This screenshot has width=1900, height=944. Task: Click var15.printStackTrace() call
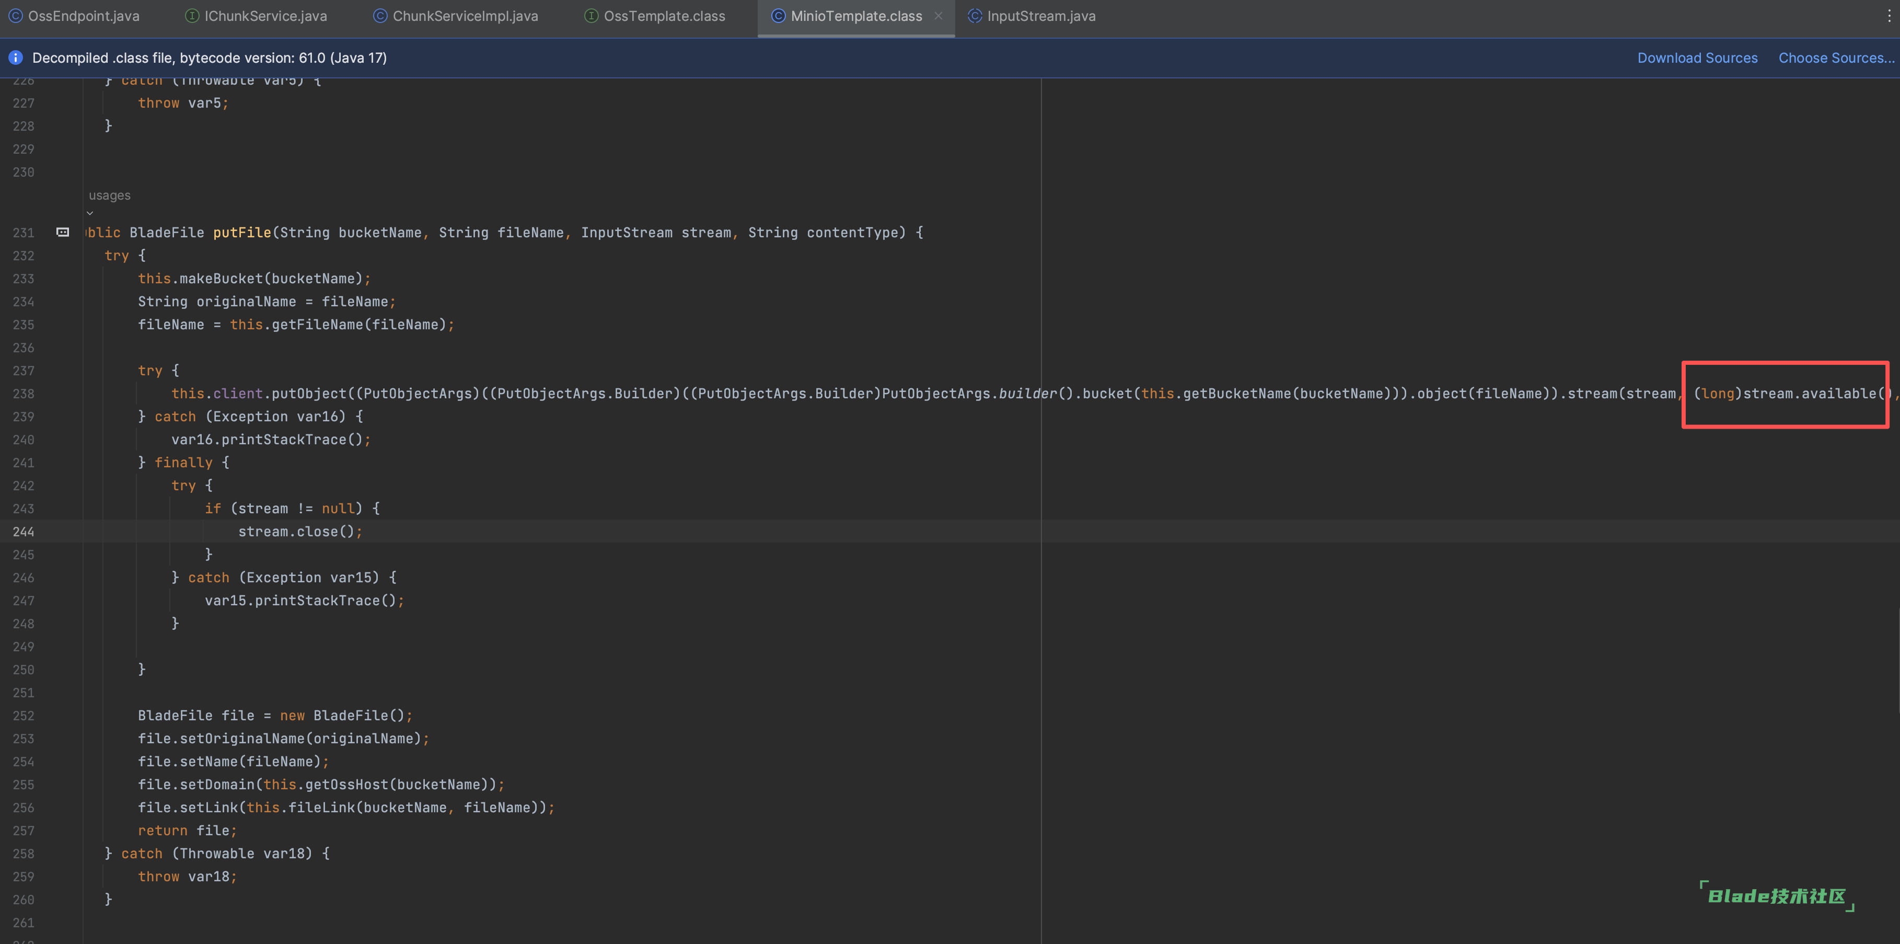304,600
